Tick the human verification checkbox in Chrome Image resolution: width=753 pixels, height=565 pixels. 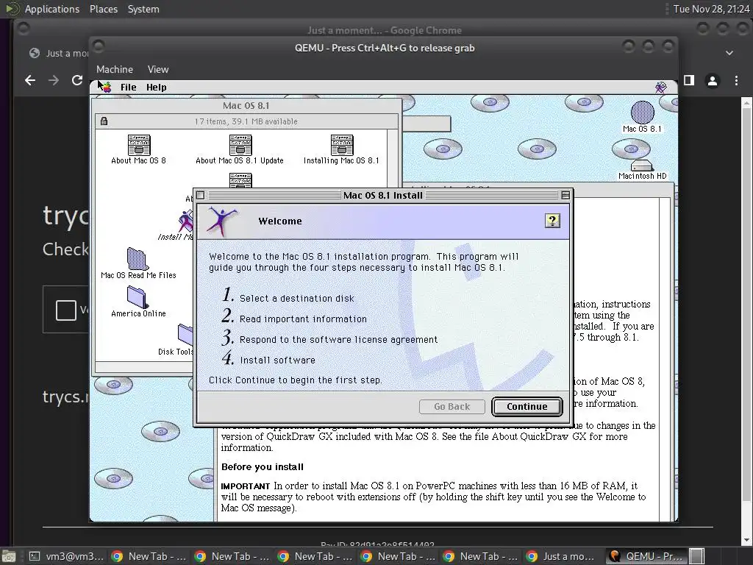65,310
